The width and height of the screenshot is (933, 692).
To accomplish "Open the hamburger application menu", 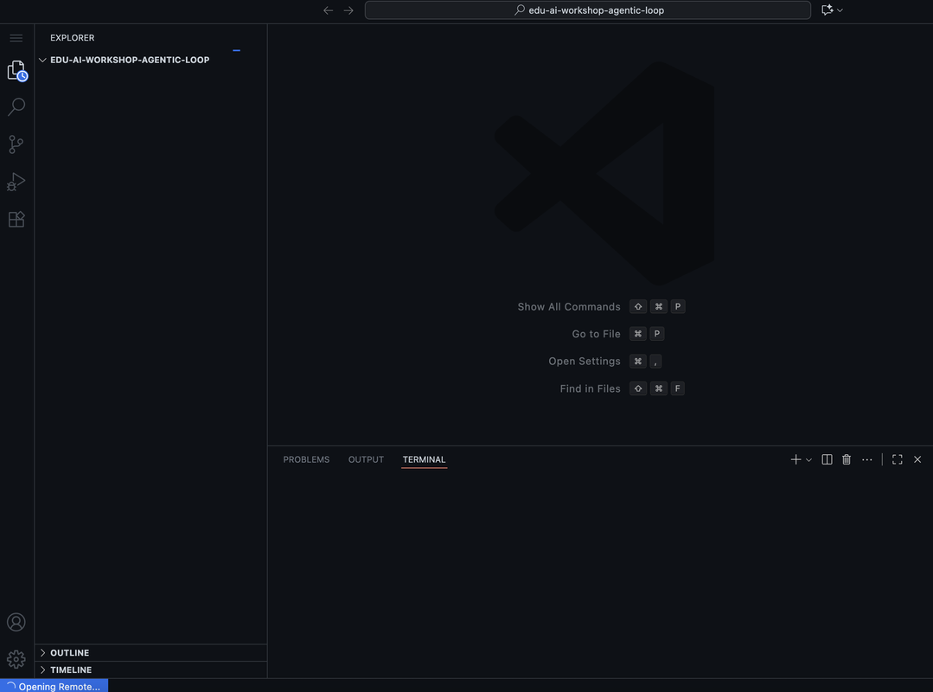I will [16, 38].
